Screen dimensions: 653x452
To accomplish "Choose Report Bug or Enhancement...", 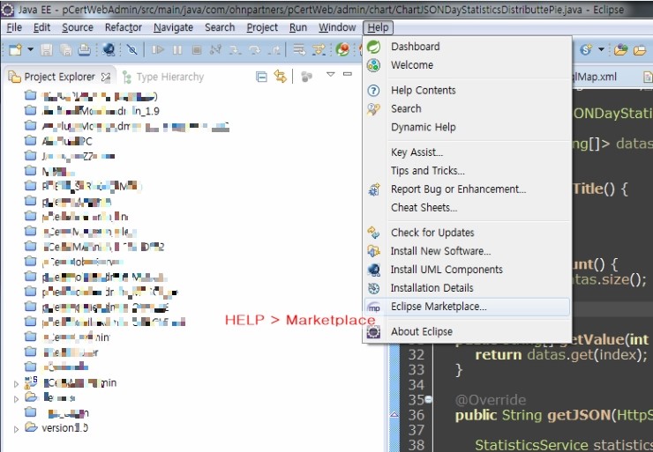I will (467, 189).
